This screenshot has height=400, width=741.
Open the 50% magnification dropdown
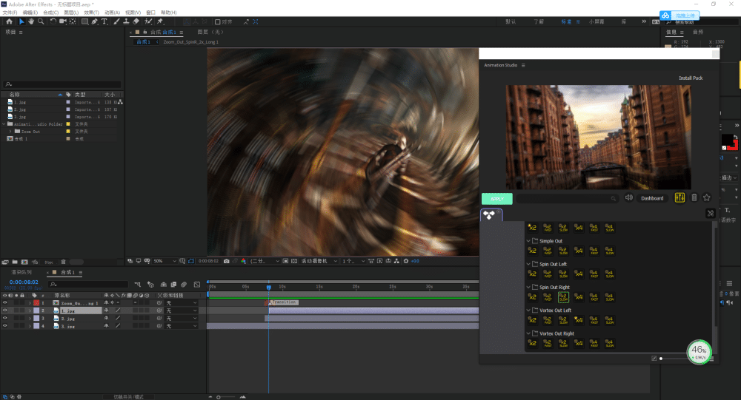click(165, 261)
